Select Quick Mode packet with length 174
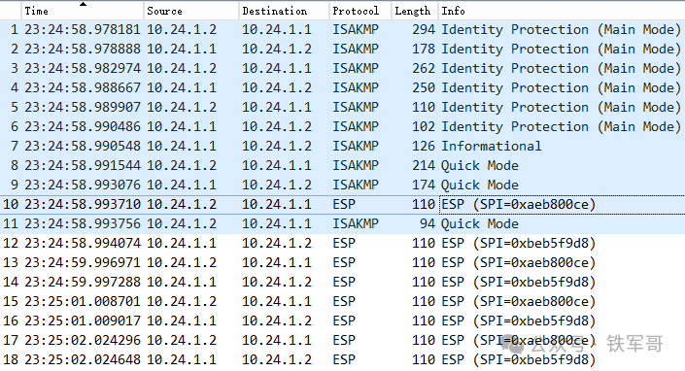This screenshot has height=371, width=685. [x=342, y=185]
